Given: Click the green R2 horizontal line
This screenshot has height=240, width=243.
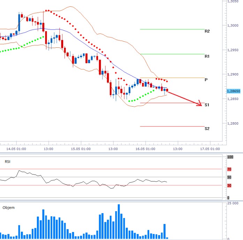Looking at the screenshot, I should tap(172, 29).
